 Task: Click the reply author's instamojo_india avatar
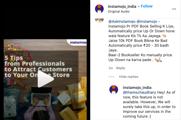114,90
